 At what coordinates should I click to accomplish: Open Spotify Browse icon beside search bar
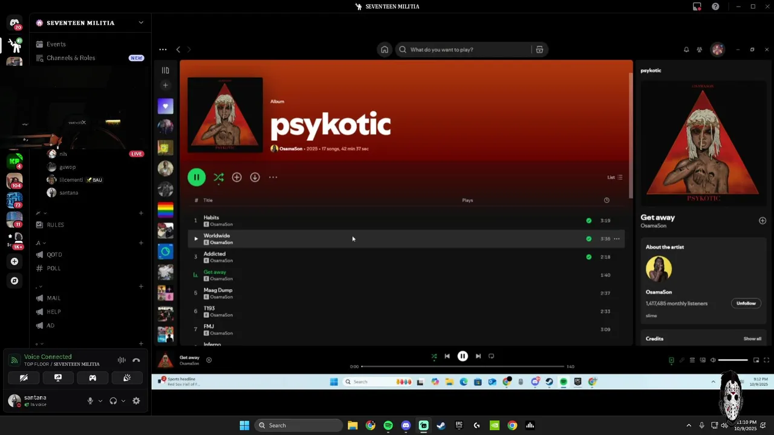[x=539, y=50]
